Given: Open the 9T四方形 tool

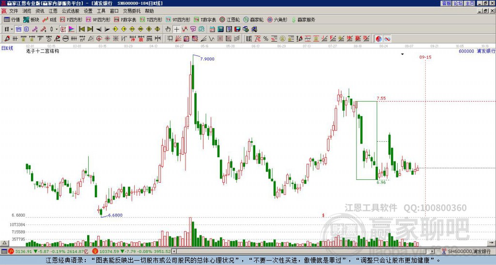Looking at the screenshot, I should pos(178,19).
